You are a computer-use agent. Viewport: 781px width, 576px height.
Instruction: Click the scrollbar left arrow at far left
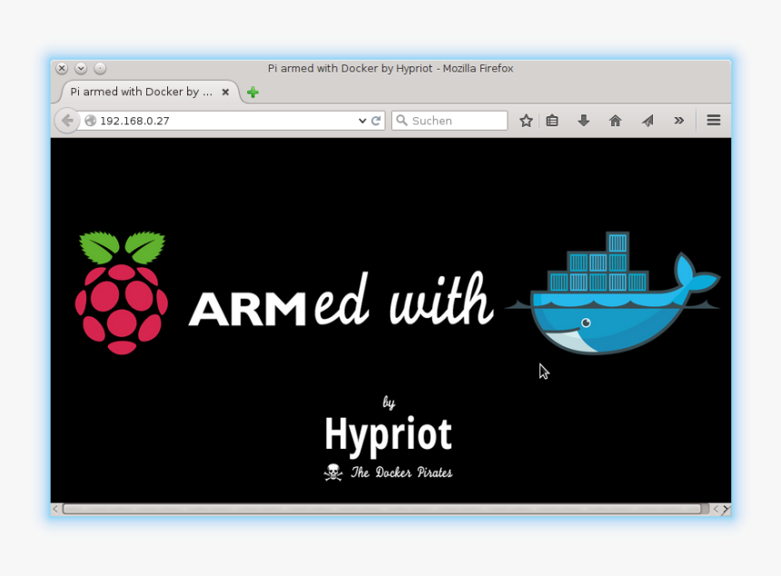[55, 509]
